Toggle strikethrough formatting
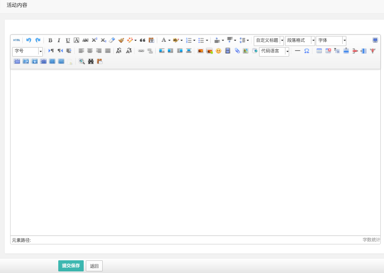 85,40
